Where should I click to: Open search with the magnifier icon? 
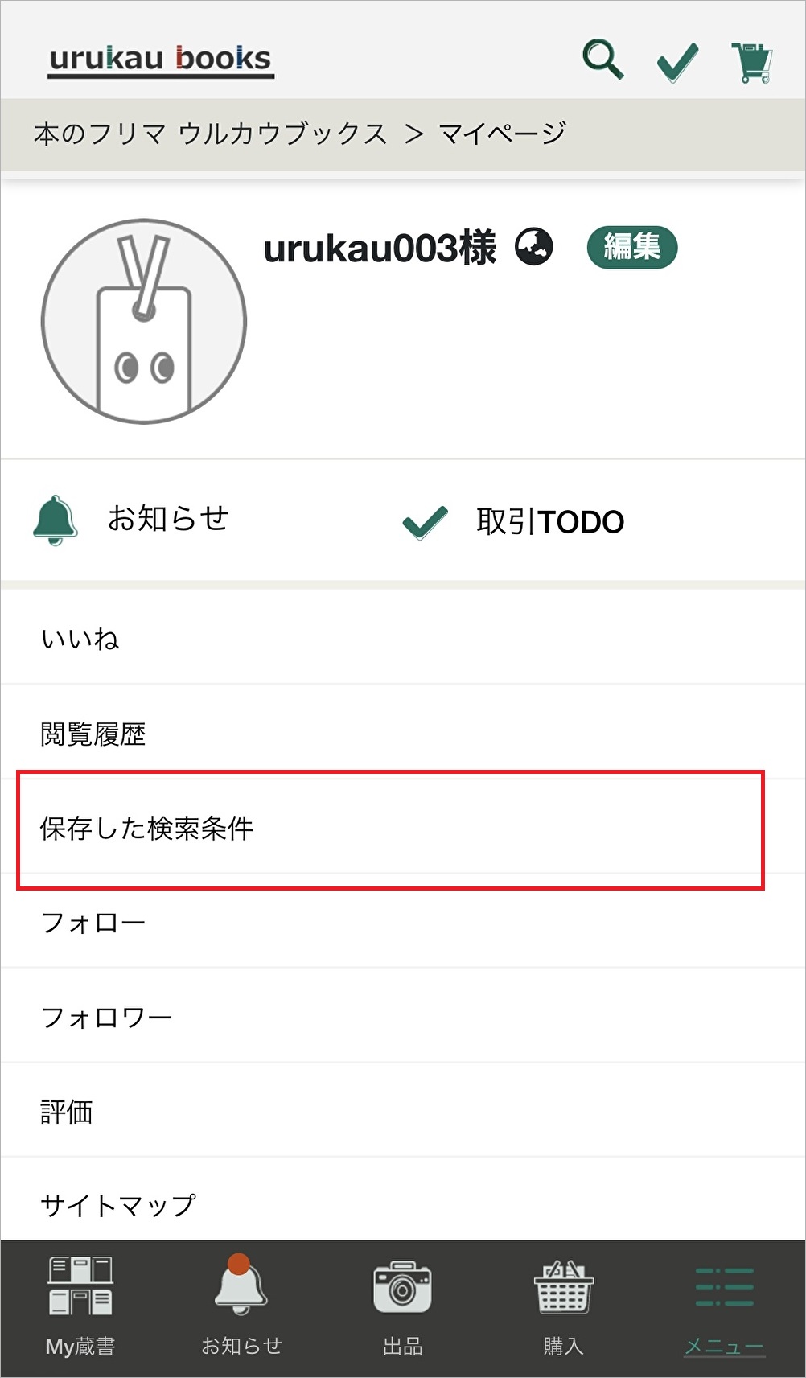coord(602,60)
